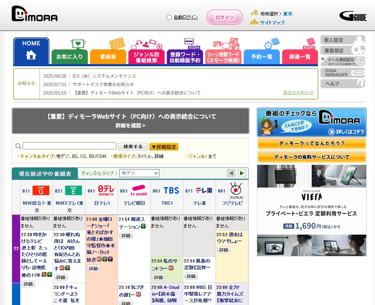Switch to the 番組表 tab

click(108, 57)
